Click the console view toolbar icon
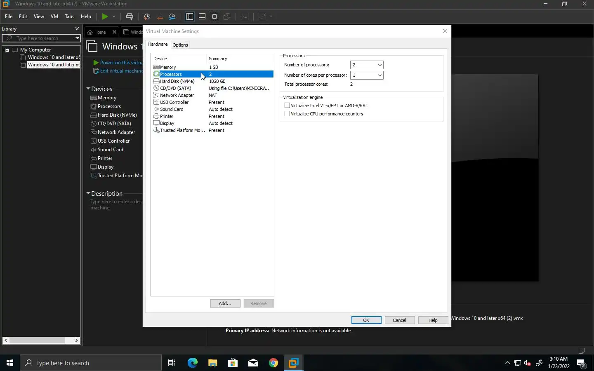Screen dimensions: 594x371 pos(245,16)
